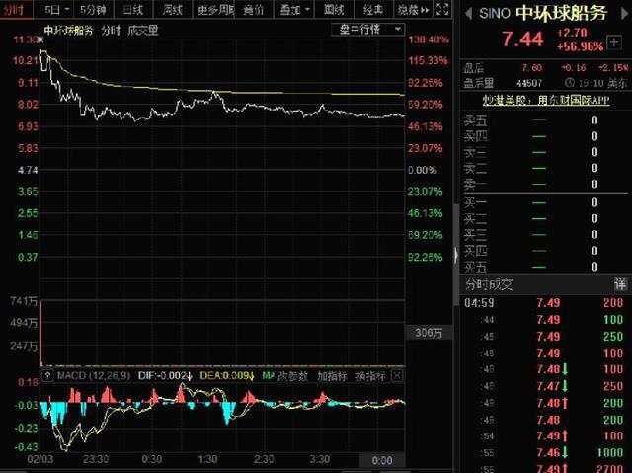This screenshot has height=473, width=632.
Task: Open 炒港美股，用东财国际APP link
Action: pos(546,100)
